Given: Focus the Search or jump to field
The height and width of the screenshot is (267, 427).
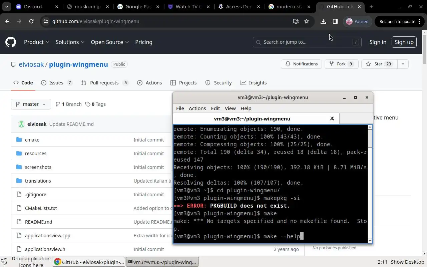Looking at the screenshot, I should (x=307, y=42).
